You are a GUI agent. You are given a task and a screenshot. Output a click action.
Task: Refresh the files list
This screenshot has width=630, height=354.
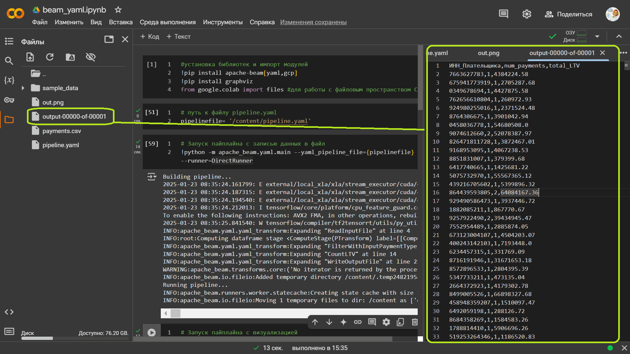click(x=50, y=57)
